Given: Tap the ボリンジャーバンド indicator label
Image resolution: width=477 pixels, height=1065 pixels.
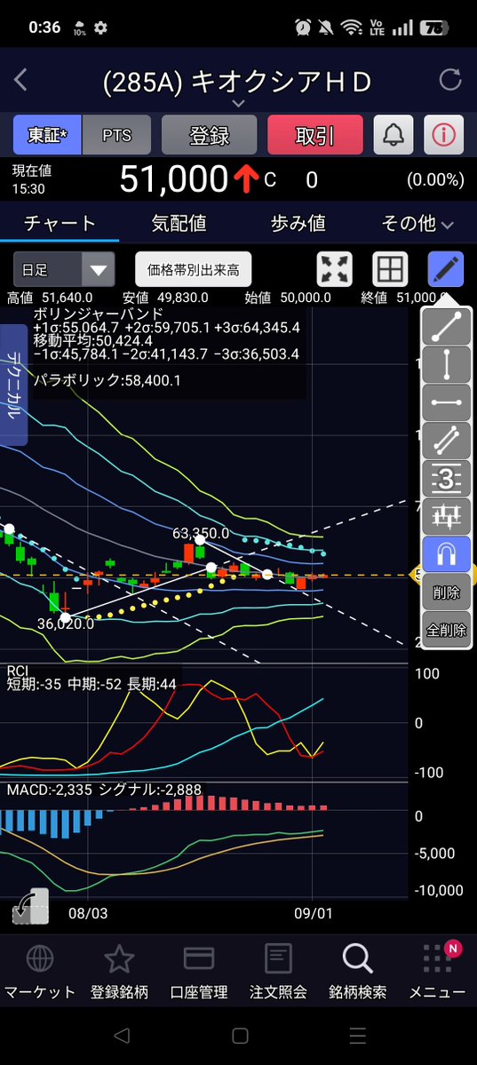Looking at the screenshot, I should pos(99,314).
